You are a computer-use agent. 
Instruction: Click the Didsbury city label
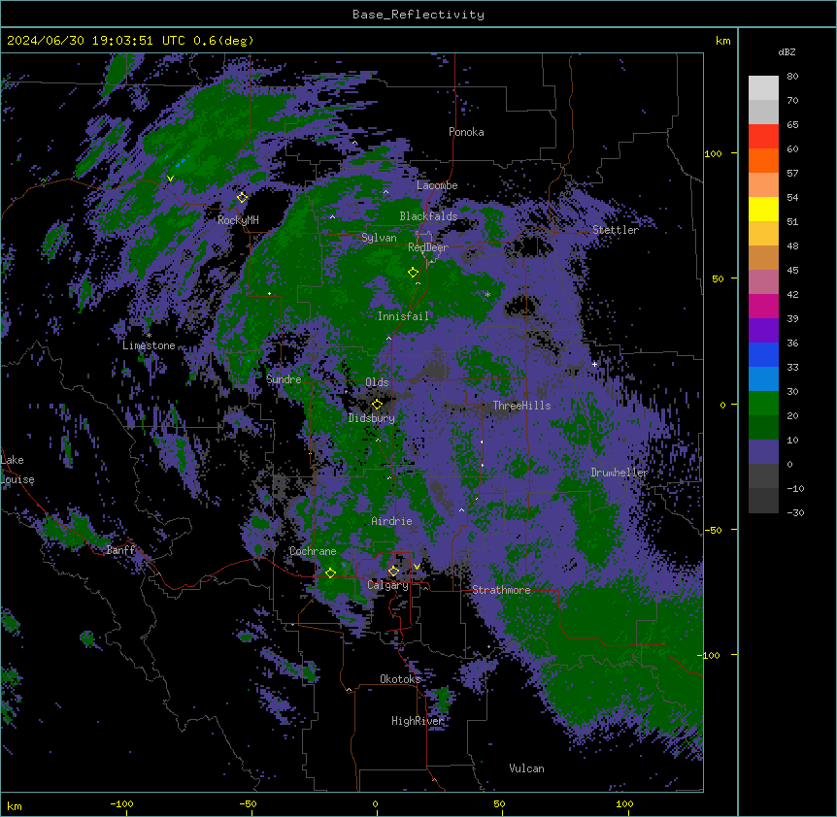[x=371, y=418]
